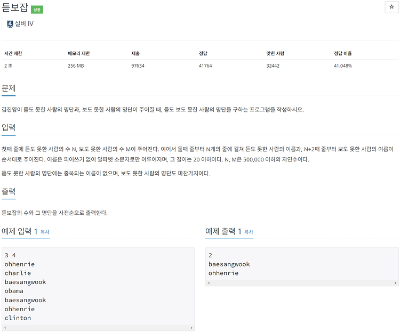The width and height of the screenshot is (400, 333).
Task: Click 'obama' in example input
Action: [x=14, y=291]
